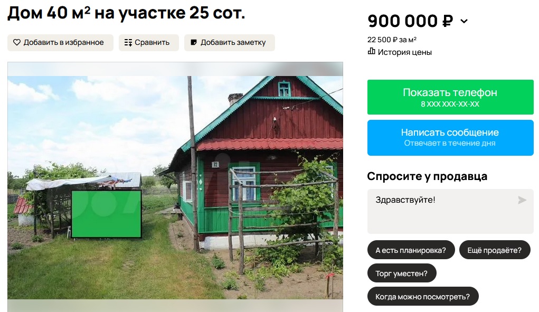Click the price history chart icon
Viewport: 539px width, 312px height.
coord(371,52)
